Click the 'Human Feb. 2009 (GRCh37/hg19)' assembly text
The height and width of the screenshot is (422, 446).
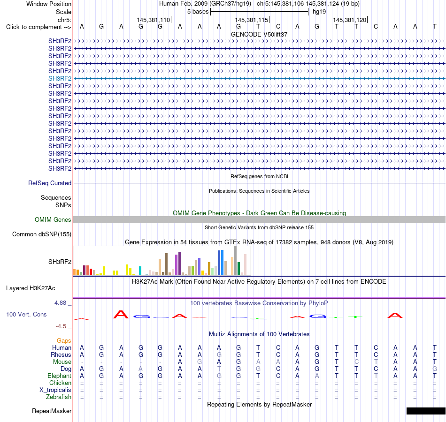205,4
